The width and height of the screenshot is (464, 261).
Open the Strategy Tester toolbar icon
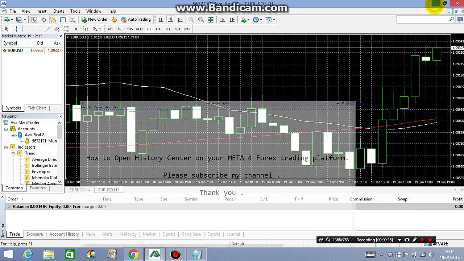(72, 20)
